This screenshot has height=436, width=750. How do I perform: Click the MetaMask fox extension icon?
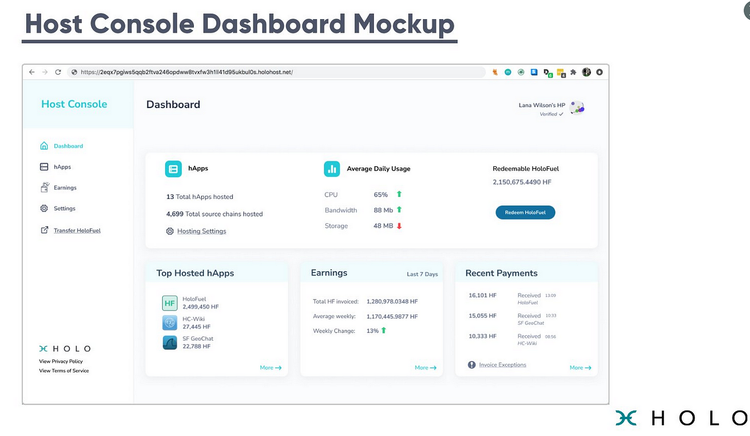pyautogui.click(x=495, y=72)
